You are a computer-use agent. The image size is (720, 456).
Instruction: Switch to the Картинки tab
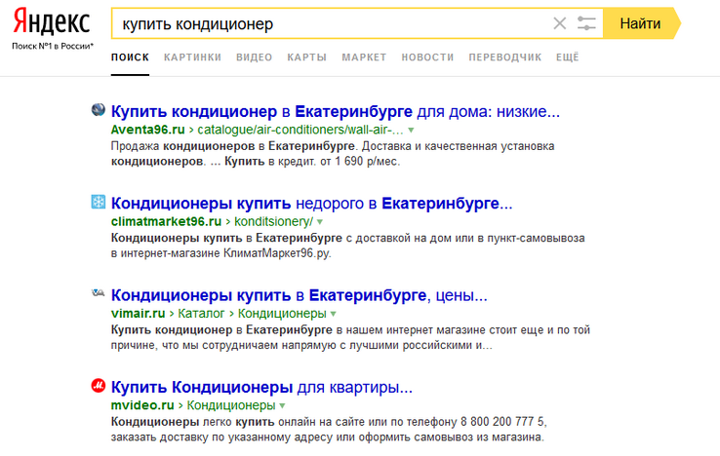tap(193, 57)
